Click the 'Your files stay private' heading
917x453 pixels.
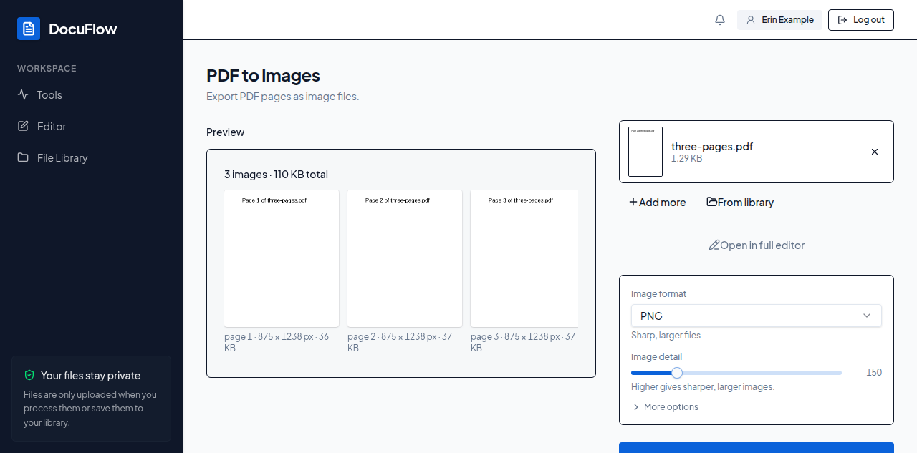click(90, 376)
